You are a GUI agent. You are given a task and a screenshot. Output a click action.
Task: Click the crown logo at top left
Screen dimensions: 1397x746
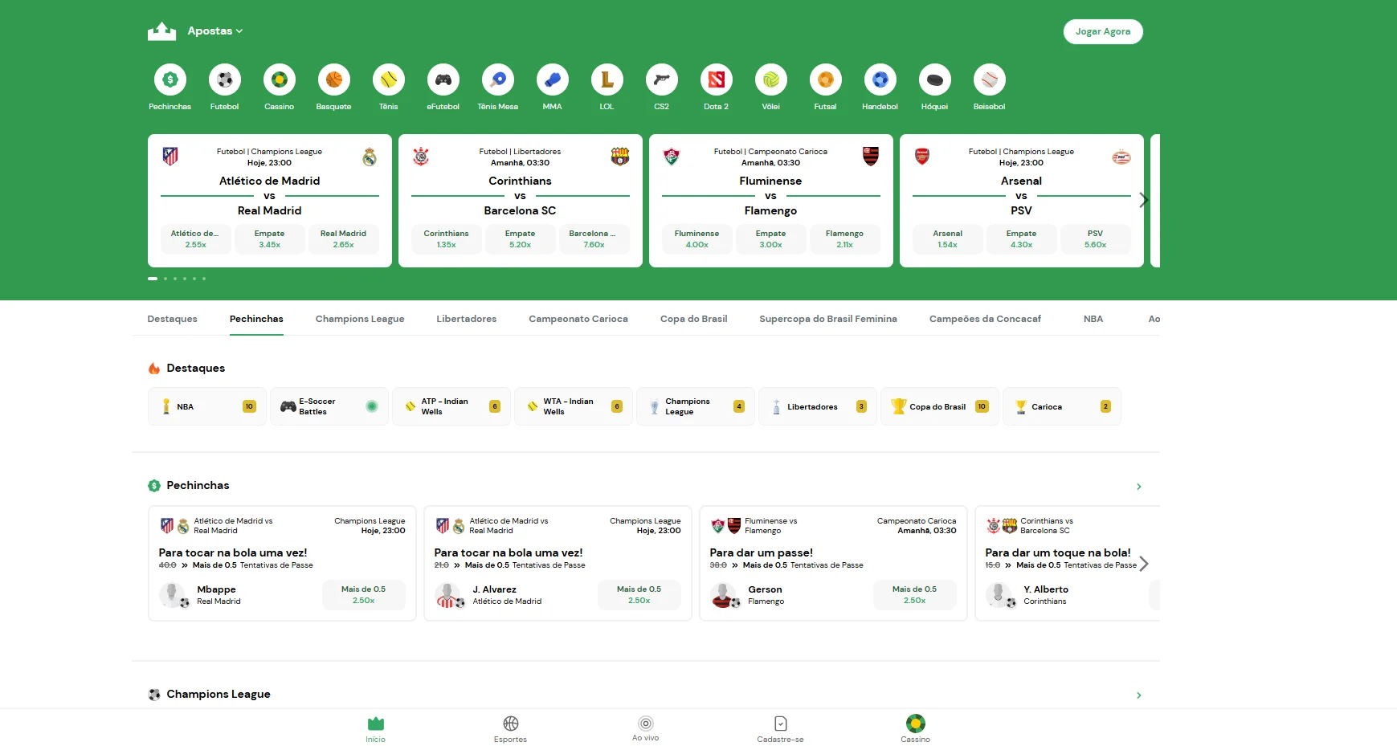[161, 31]
